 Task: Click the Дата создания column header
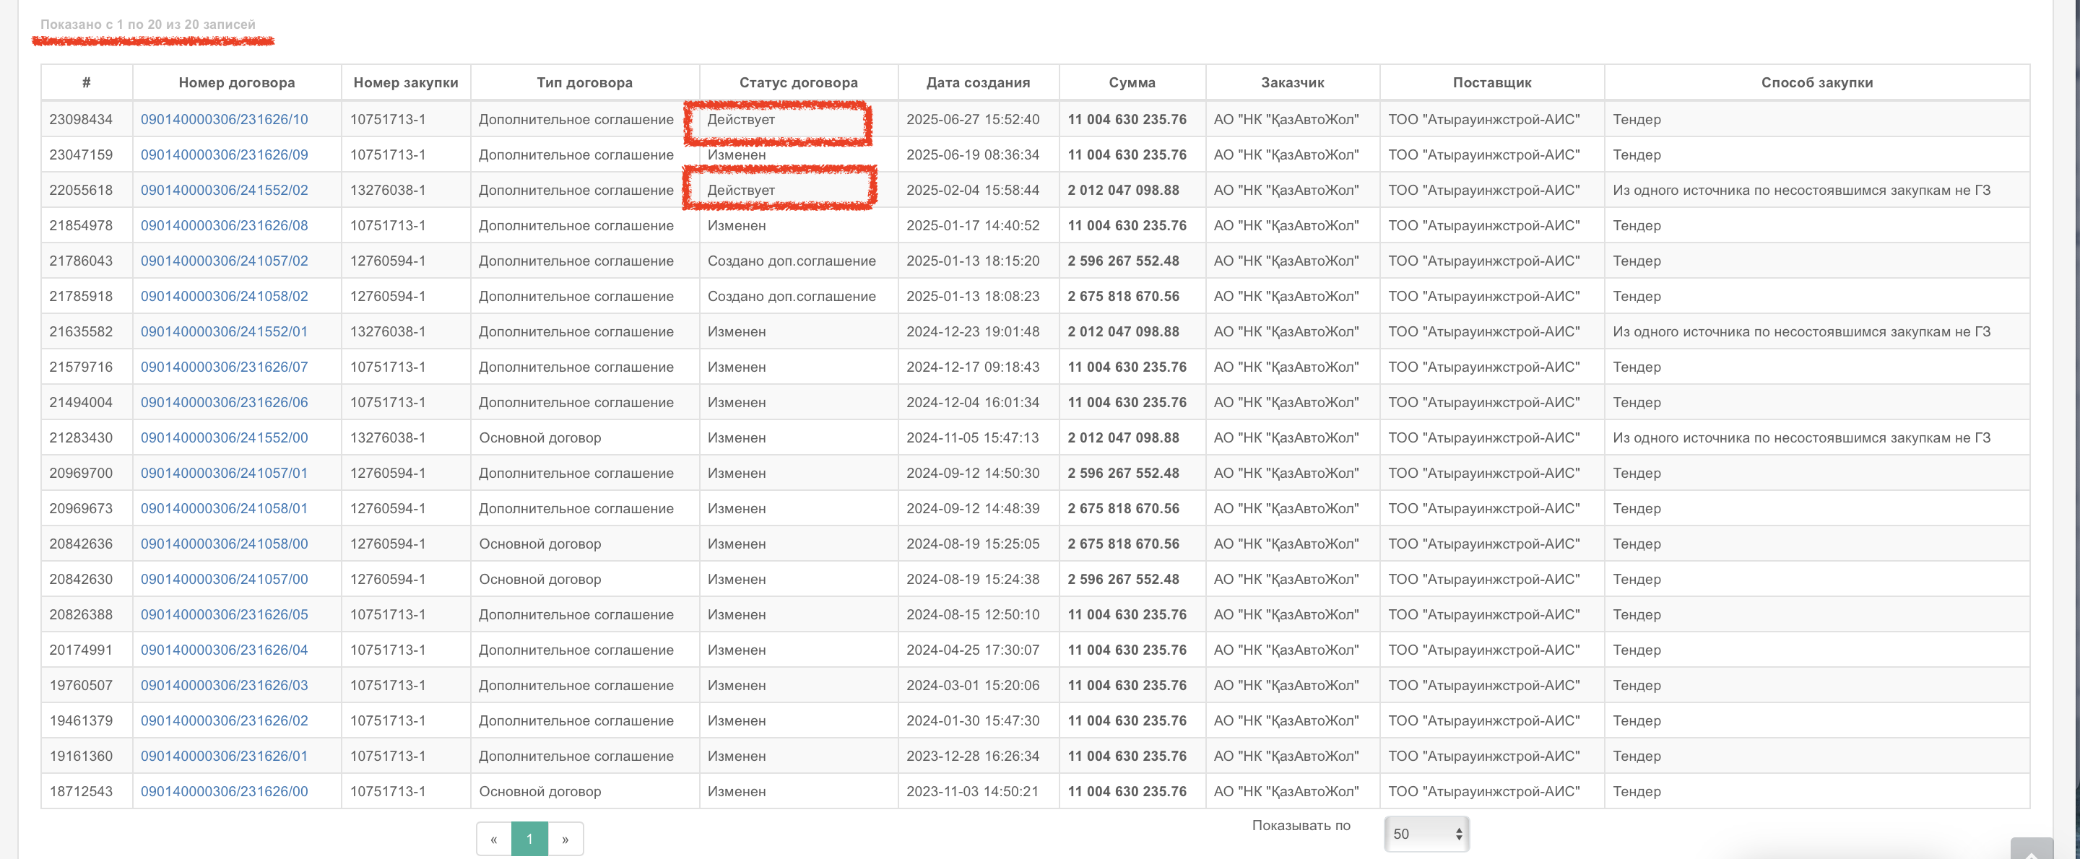(978, 82)
